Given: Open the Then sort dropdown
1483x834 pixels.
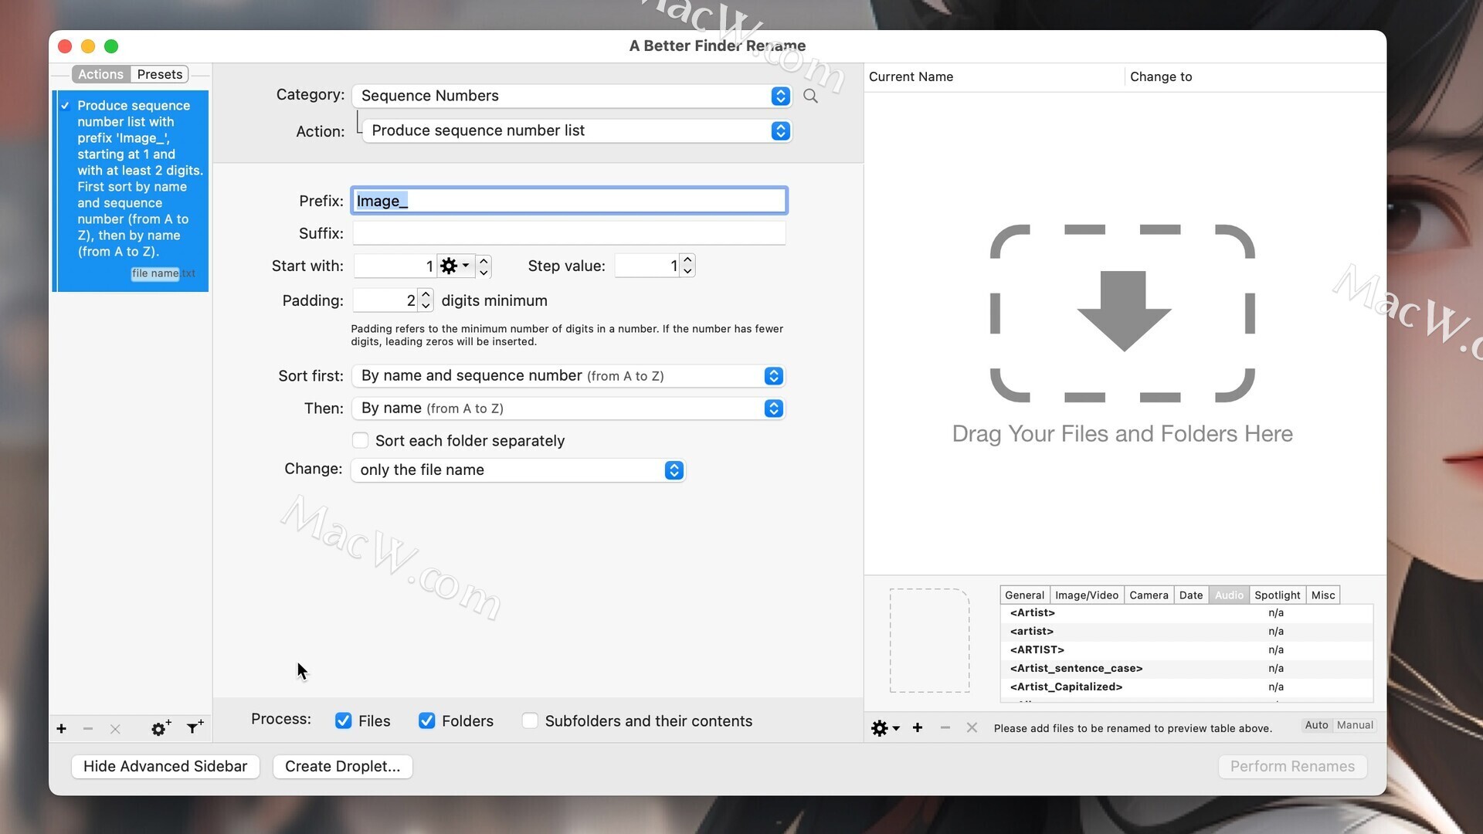Looking at the screenshot, I should click(568, 408).
